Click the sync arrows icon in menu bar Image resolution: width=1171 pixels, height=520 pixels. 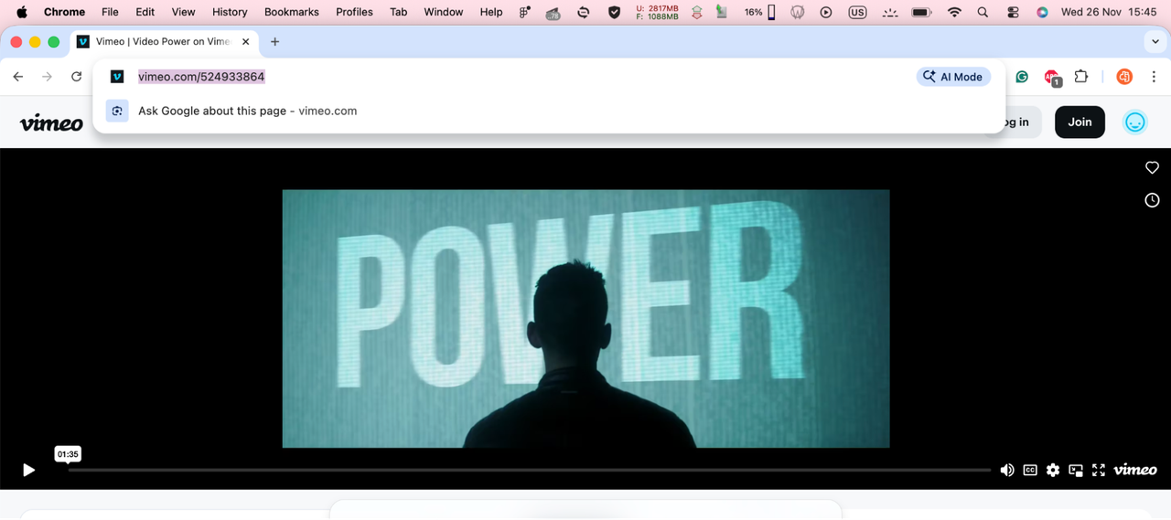coord(583,12)
